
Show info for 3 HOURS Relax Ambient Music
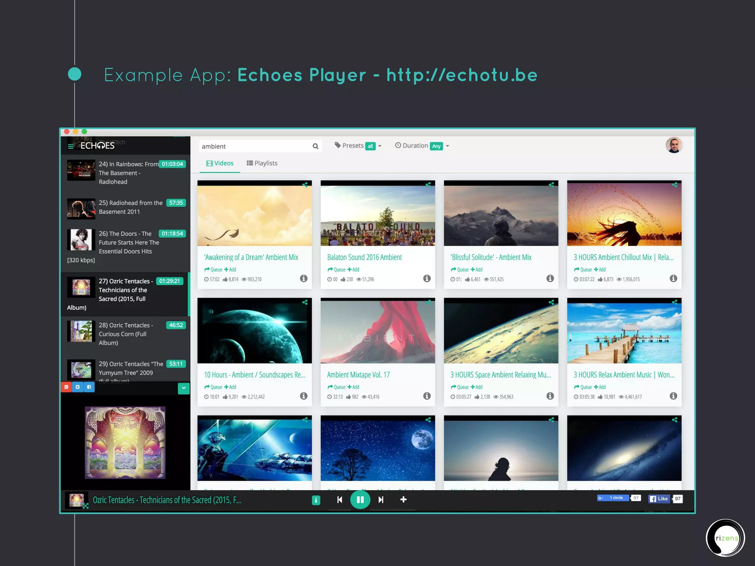(673, 396)
